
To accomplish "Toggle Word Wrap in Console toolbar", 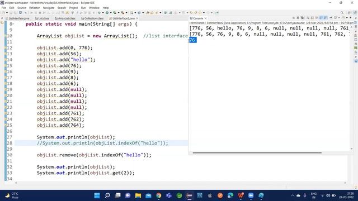I will 317,18.
